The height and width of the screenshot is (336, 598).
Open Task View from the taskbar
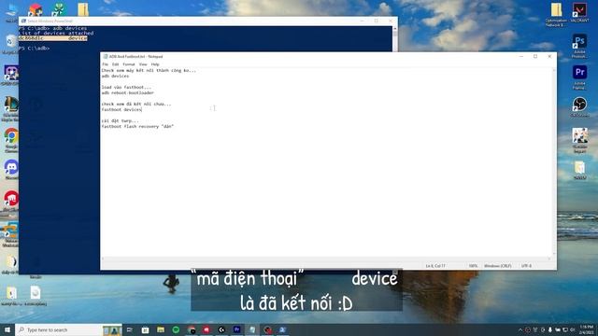click(x=130, y=329)
